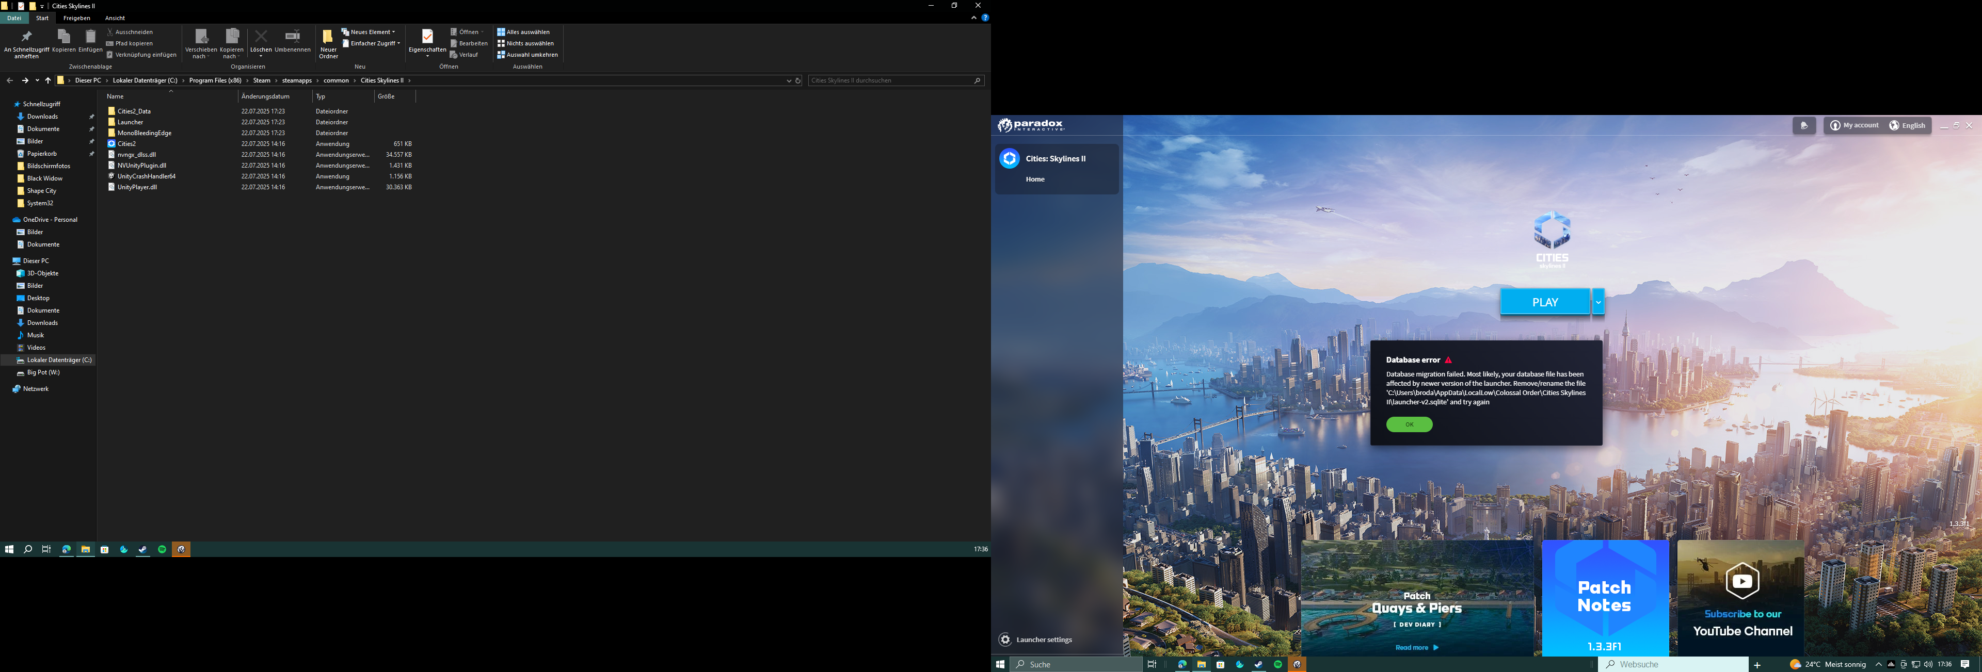Open recent locations dropdown arrow

click(x=37, y=80)
